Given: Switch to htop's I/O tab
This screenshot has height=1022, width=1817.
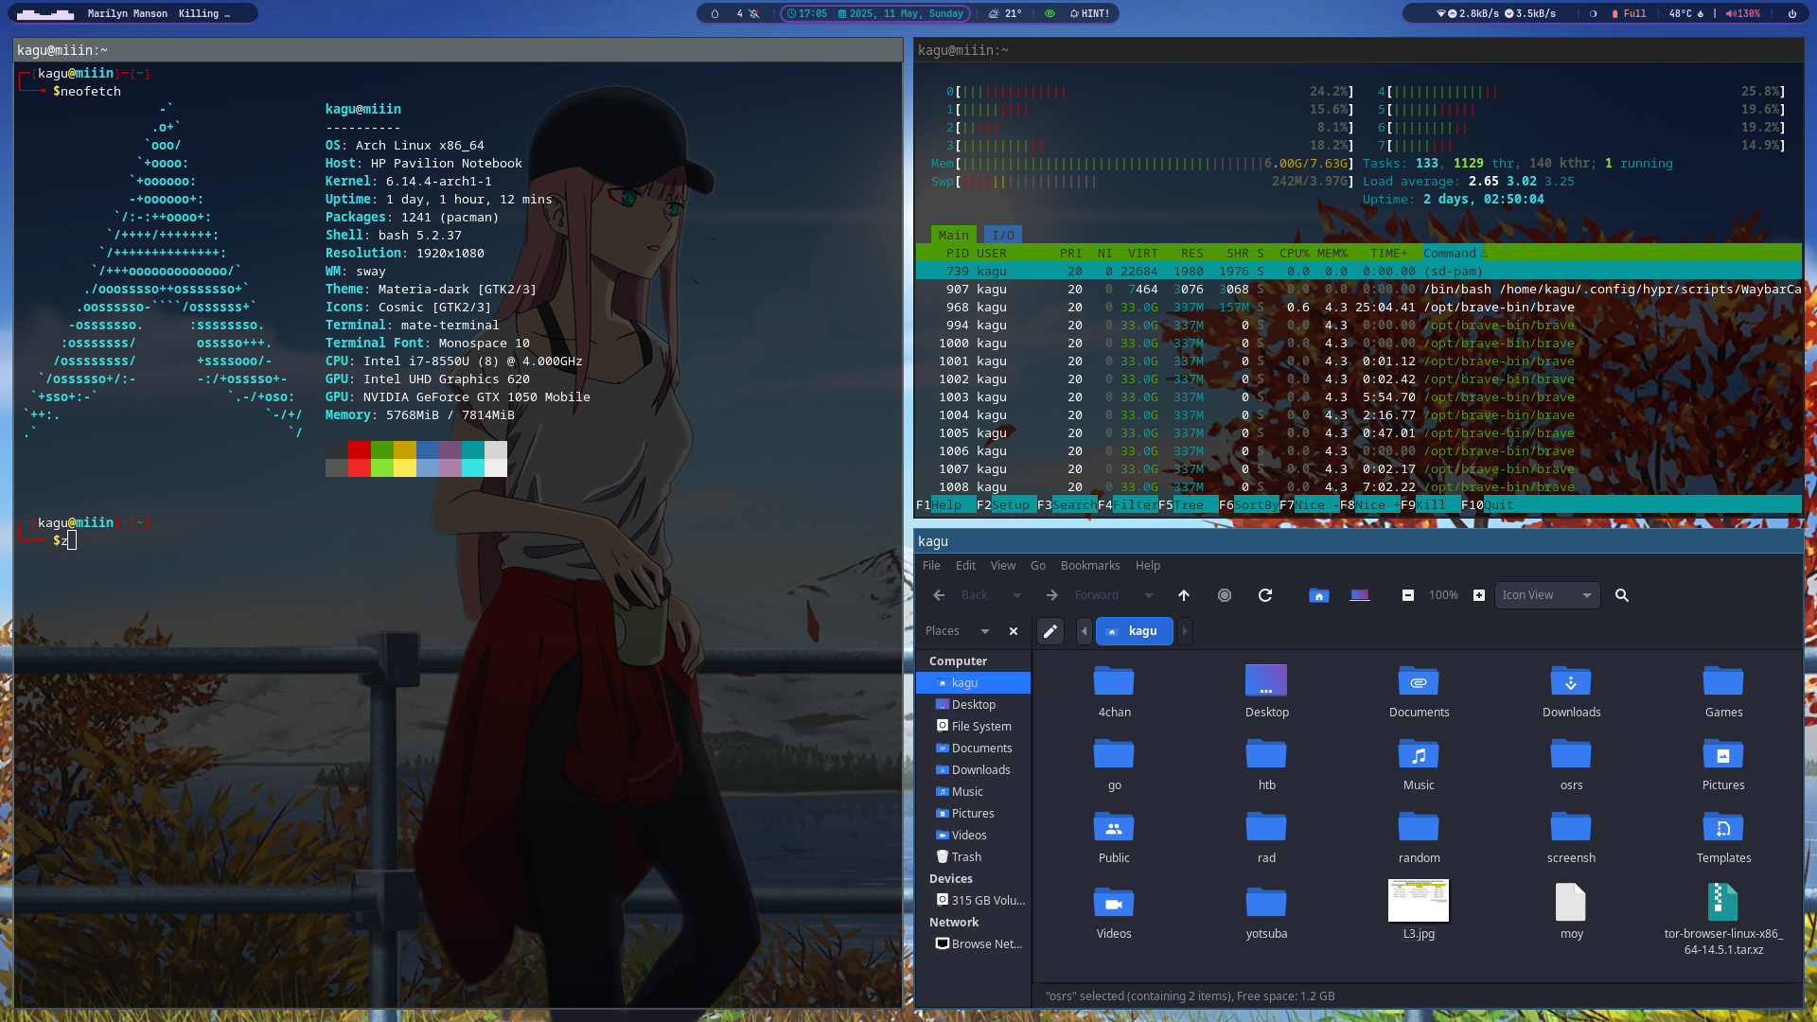Looking at the screenshot, I should point(1003,236).
